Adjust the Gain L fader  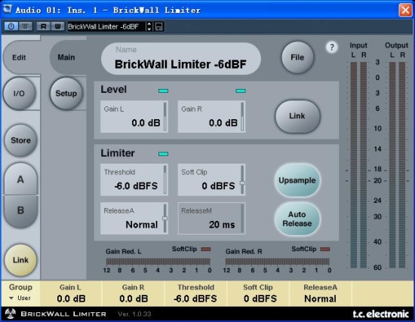pyautogui.click(x=165, y=117)
